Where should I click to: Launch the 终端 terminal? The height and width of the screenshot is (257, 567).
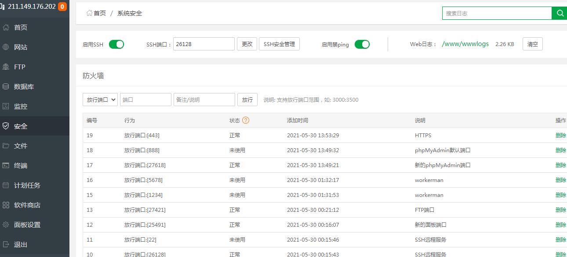tap(20, 165)
